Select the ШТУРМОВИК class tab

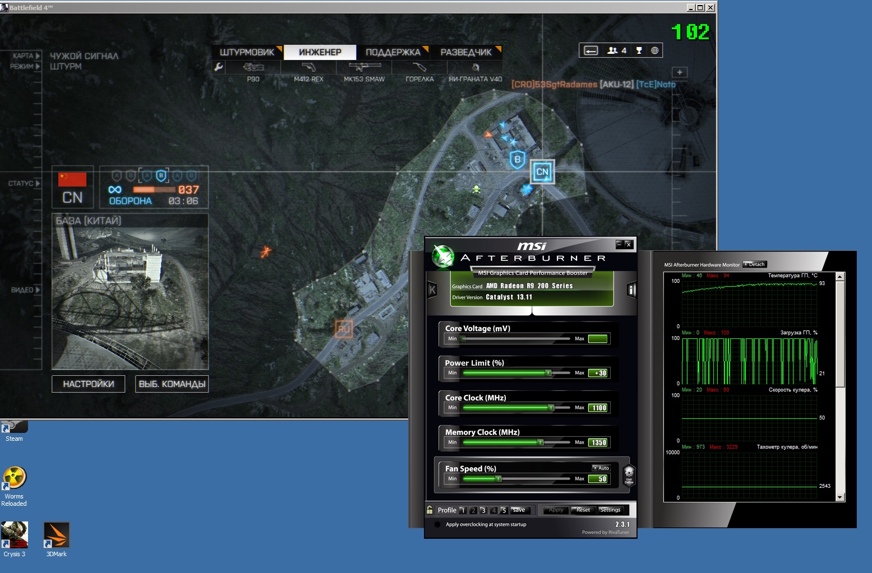click(x=247, y=52)
